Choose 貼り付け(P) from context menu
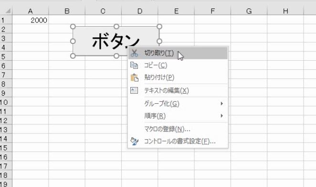The height and width of the screenshot is (187, 316). coord(178,77)
